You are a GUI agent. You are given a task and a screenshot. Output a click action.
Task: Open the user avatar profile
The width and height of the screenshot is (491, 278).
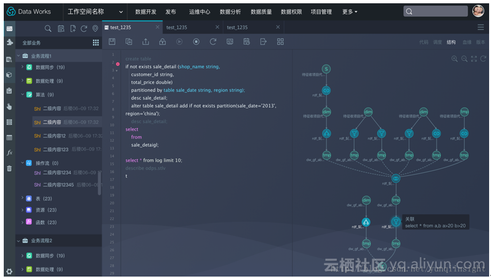478,11
